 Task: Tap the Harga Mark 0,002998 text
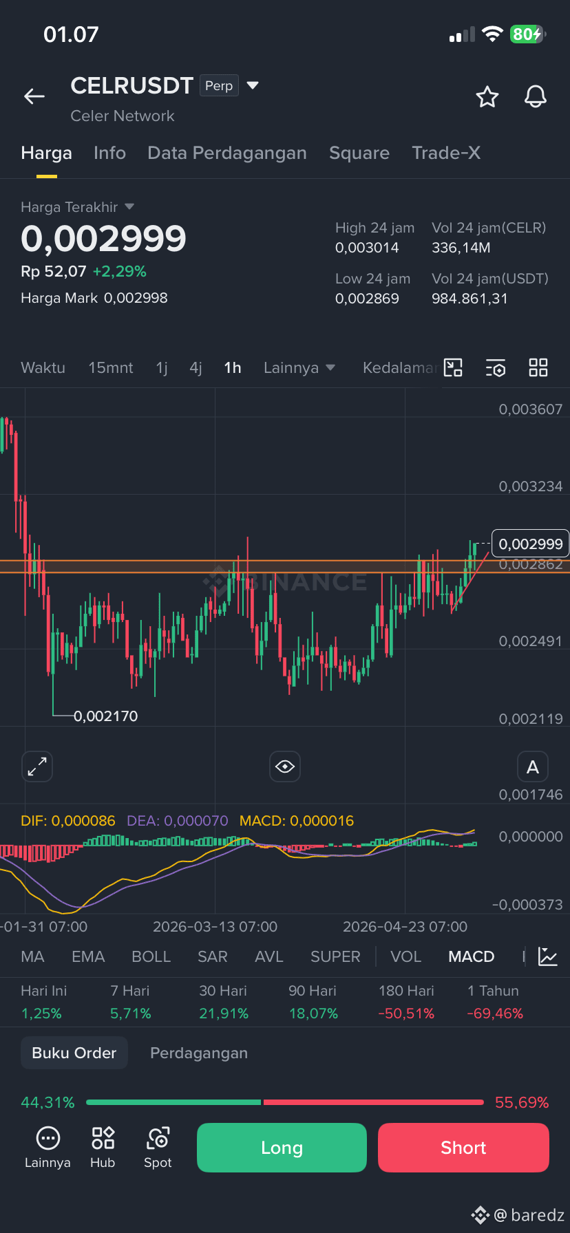(x=94, y=298)
